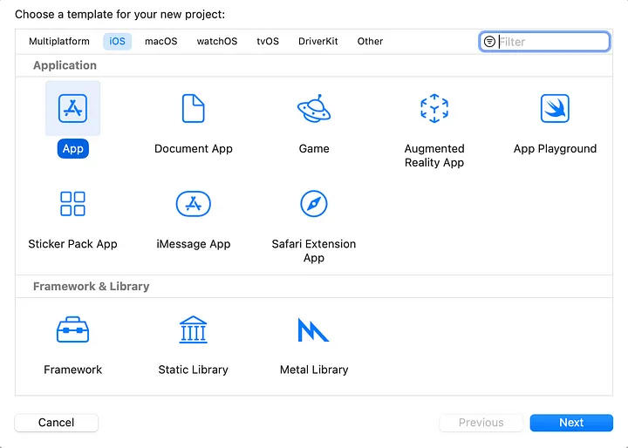
Task: Select the Sticker Pack App template
Action: (x=73, y=204)
